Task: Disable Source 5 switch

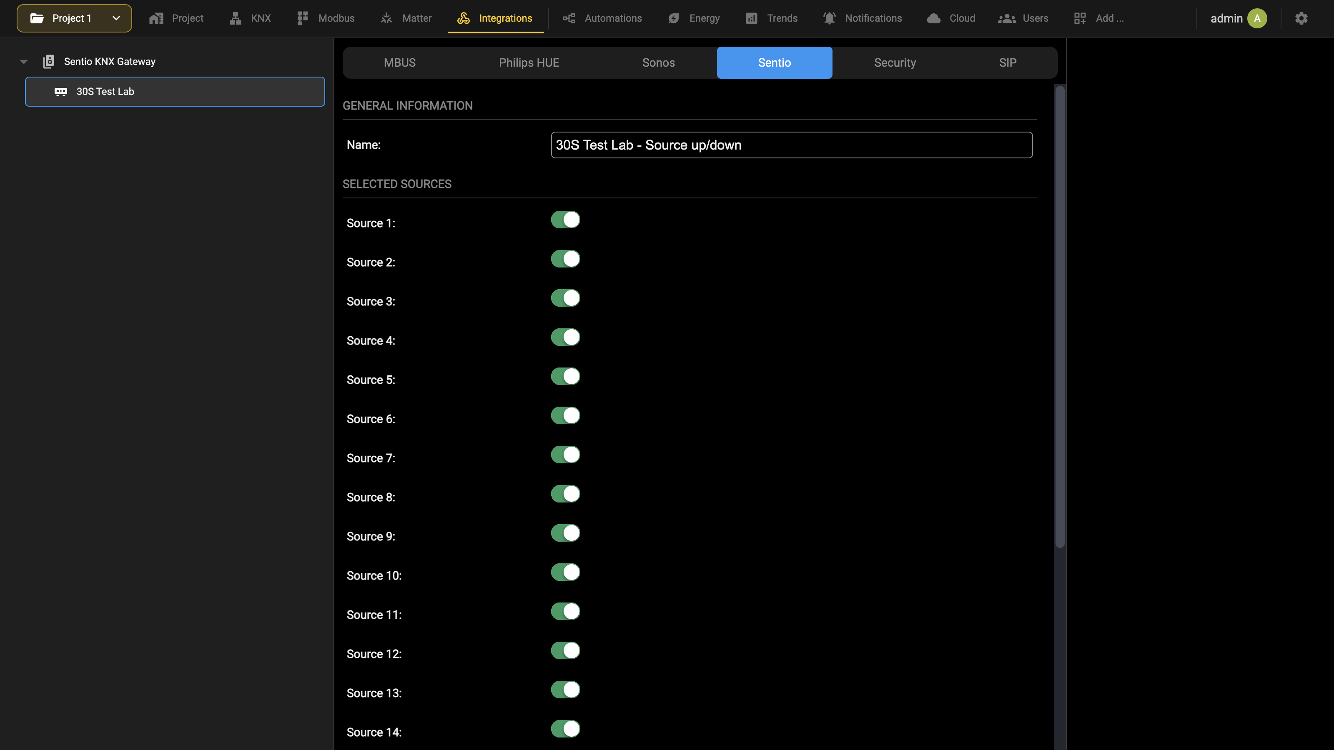Action: point(566,376)
